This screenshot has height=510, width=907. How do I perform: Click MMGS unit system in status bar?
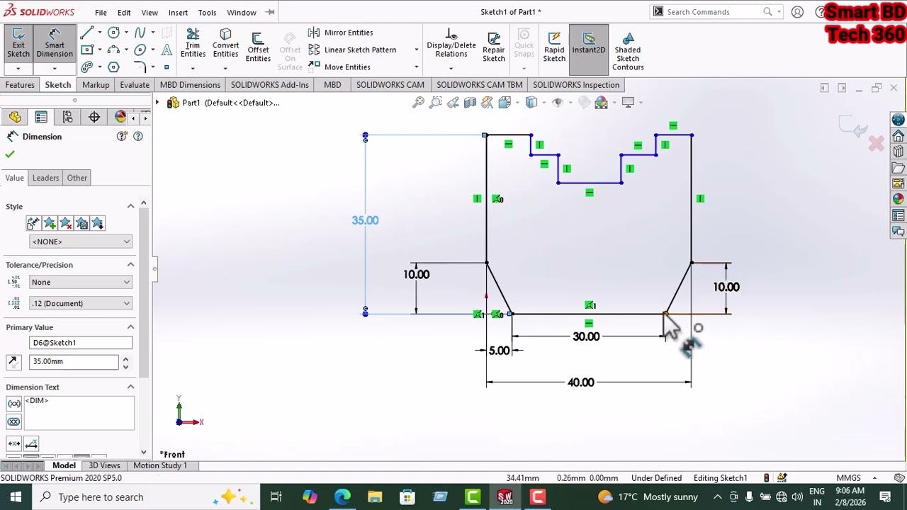click(848, 478)
